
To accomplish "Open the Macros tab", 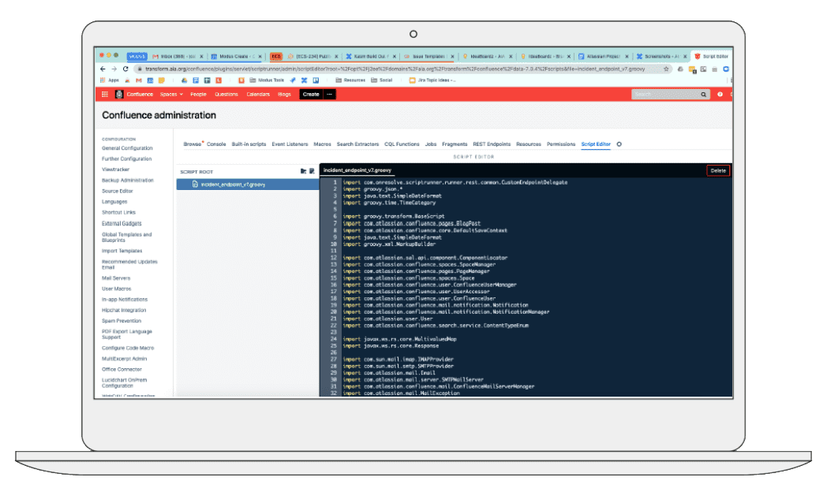I will click(x=322, y=144).
